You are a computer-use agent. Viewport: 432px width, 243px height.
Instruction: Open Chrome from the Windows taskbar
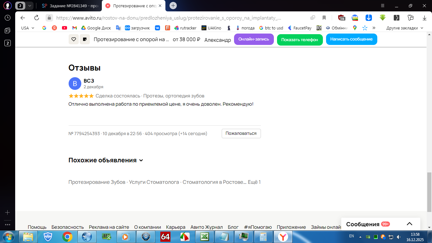67,237
